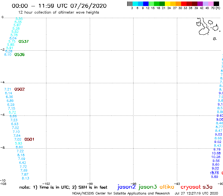Viewport: 223px width, 196px height.
Task: Click the black swatch at the legend end
Action: (x=216, y=4)
